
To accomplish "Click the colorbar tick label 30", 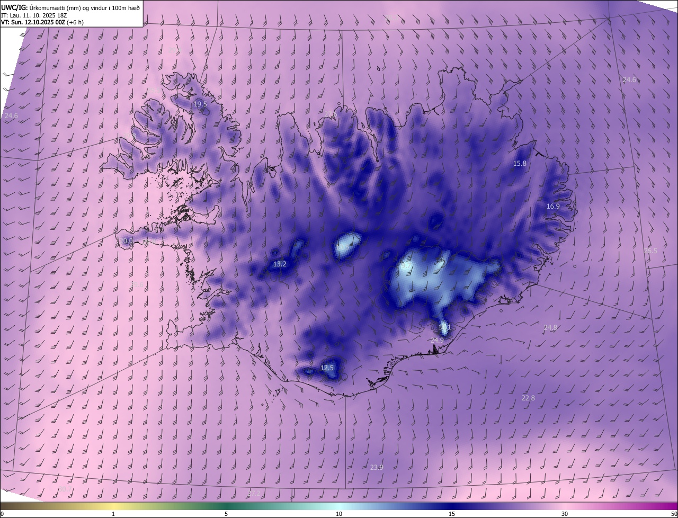I will coord(565,514).
